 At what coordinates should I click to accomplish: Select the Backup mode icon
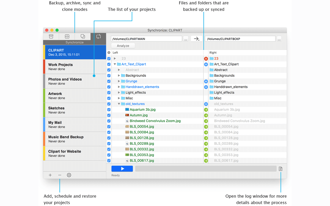click(51, 36)
